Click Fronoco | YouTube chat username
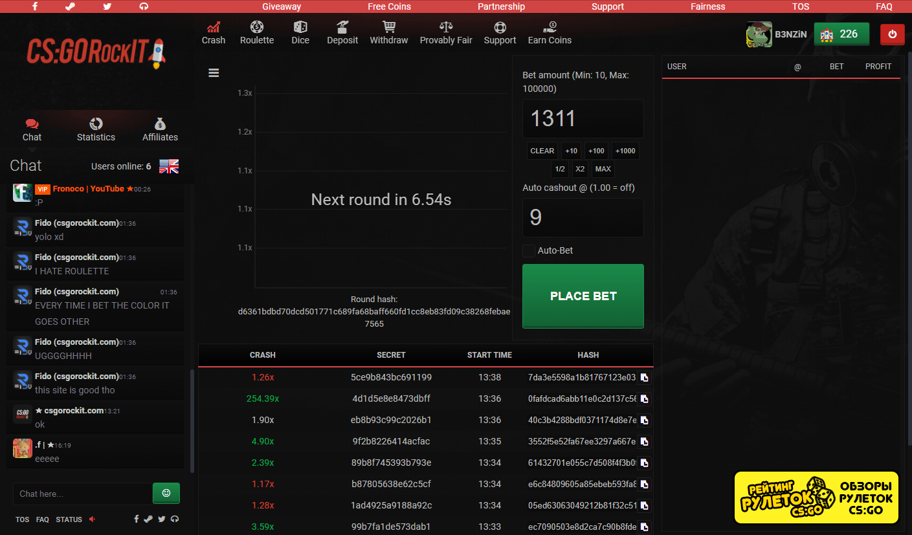The image size is (912, 535). (x=89, y=189)
